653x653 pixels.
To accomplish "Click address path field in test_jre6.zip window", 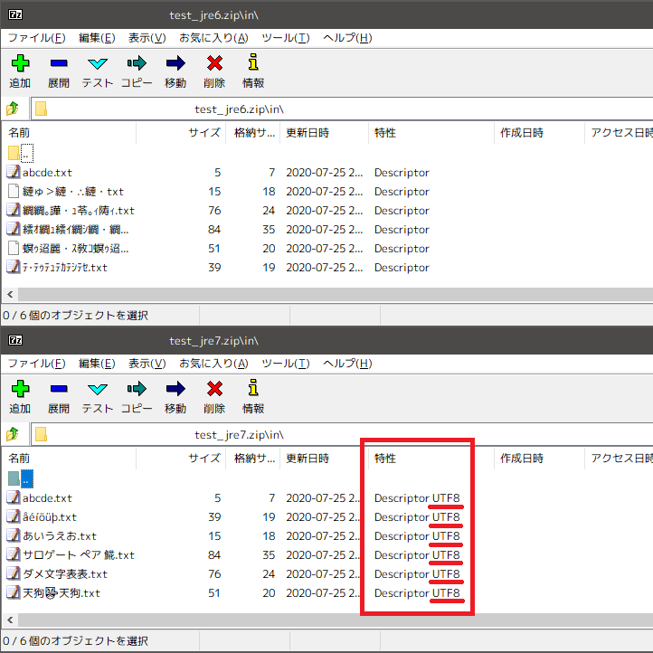I will (x=342, y=109).
